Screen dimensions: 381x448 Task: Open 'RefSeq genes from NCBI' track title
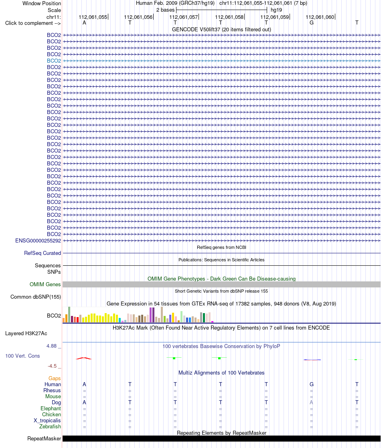click(x=221, y=247)
